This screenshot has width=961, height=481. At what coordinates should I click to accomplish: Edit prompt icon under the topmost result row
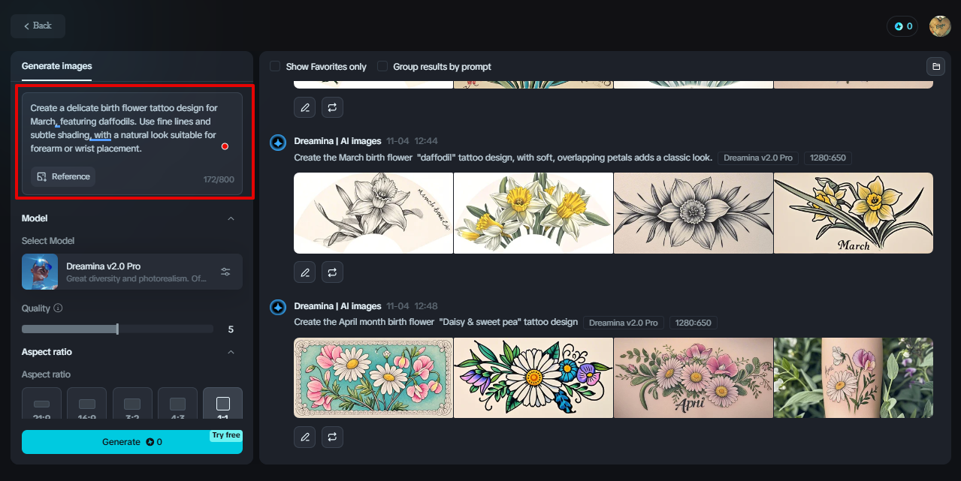click(x=304, y=107)
